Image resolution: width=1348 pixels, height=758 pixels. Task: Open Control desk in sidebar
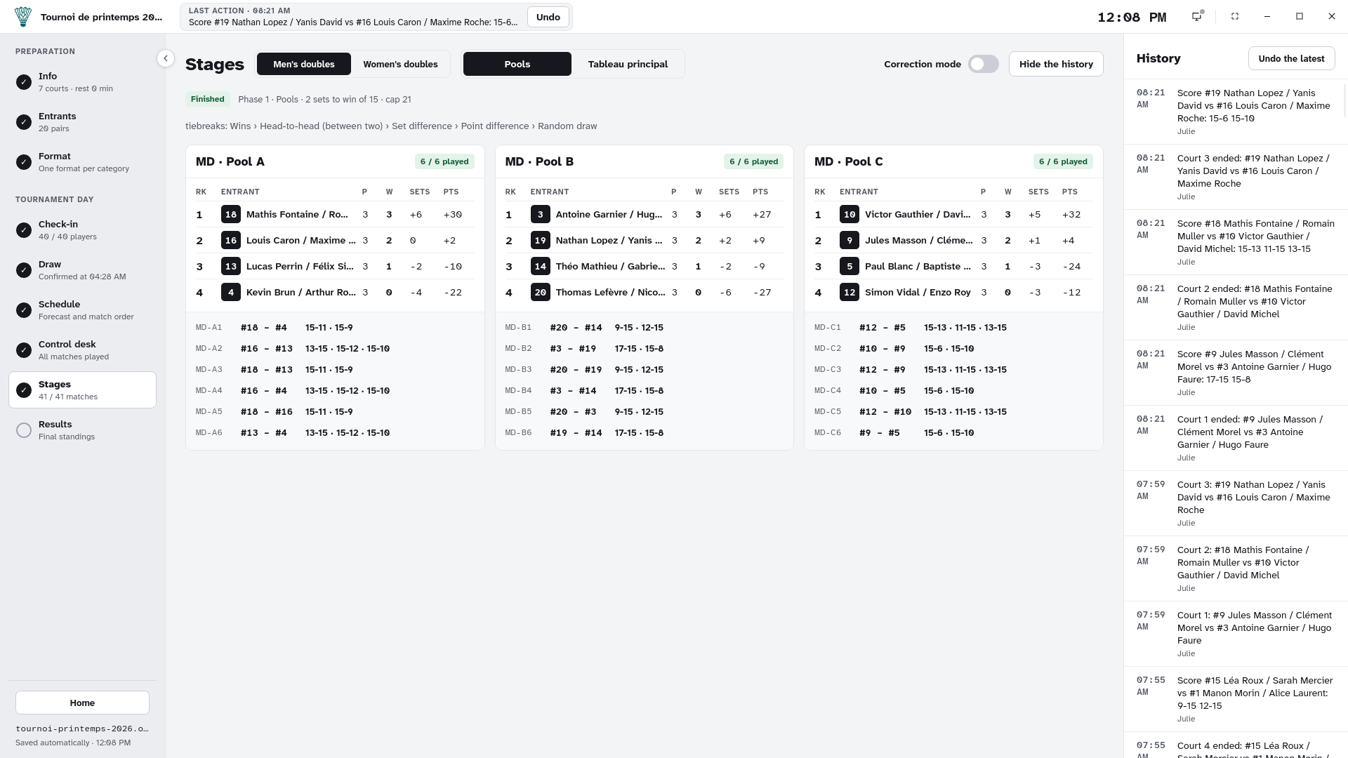[x=82, y=350]
